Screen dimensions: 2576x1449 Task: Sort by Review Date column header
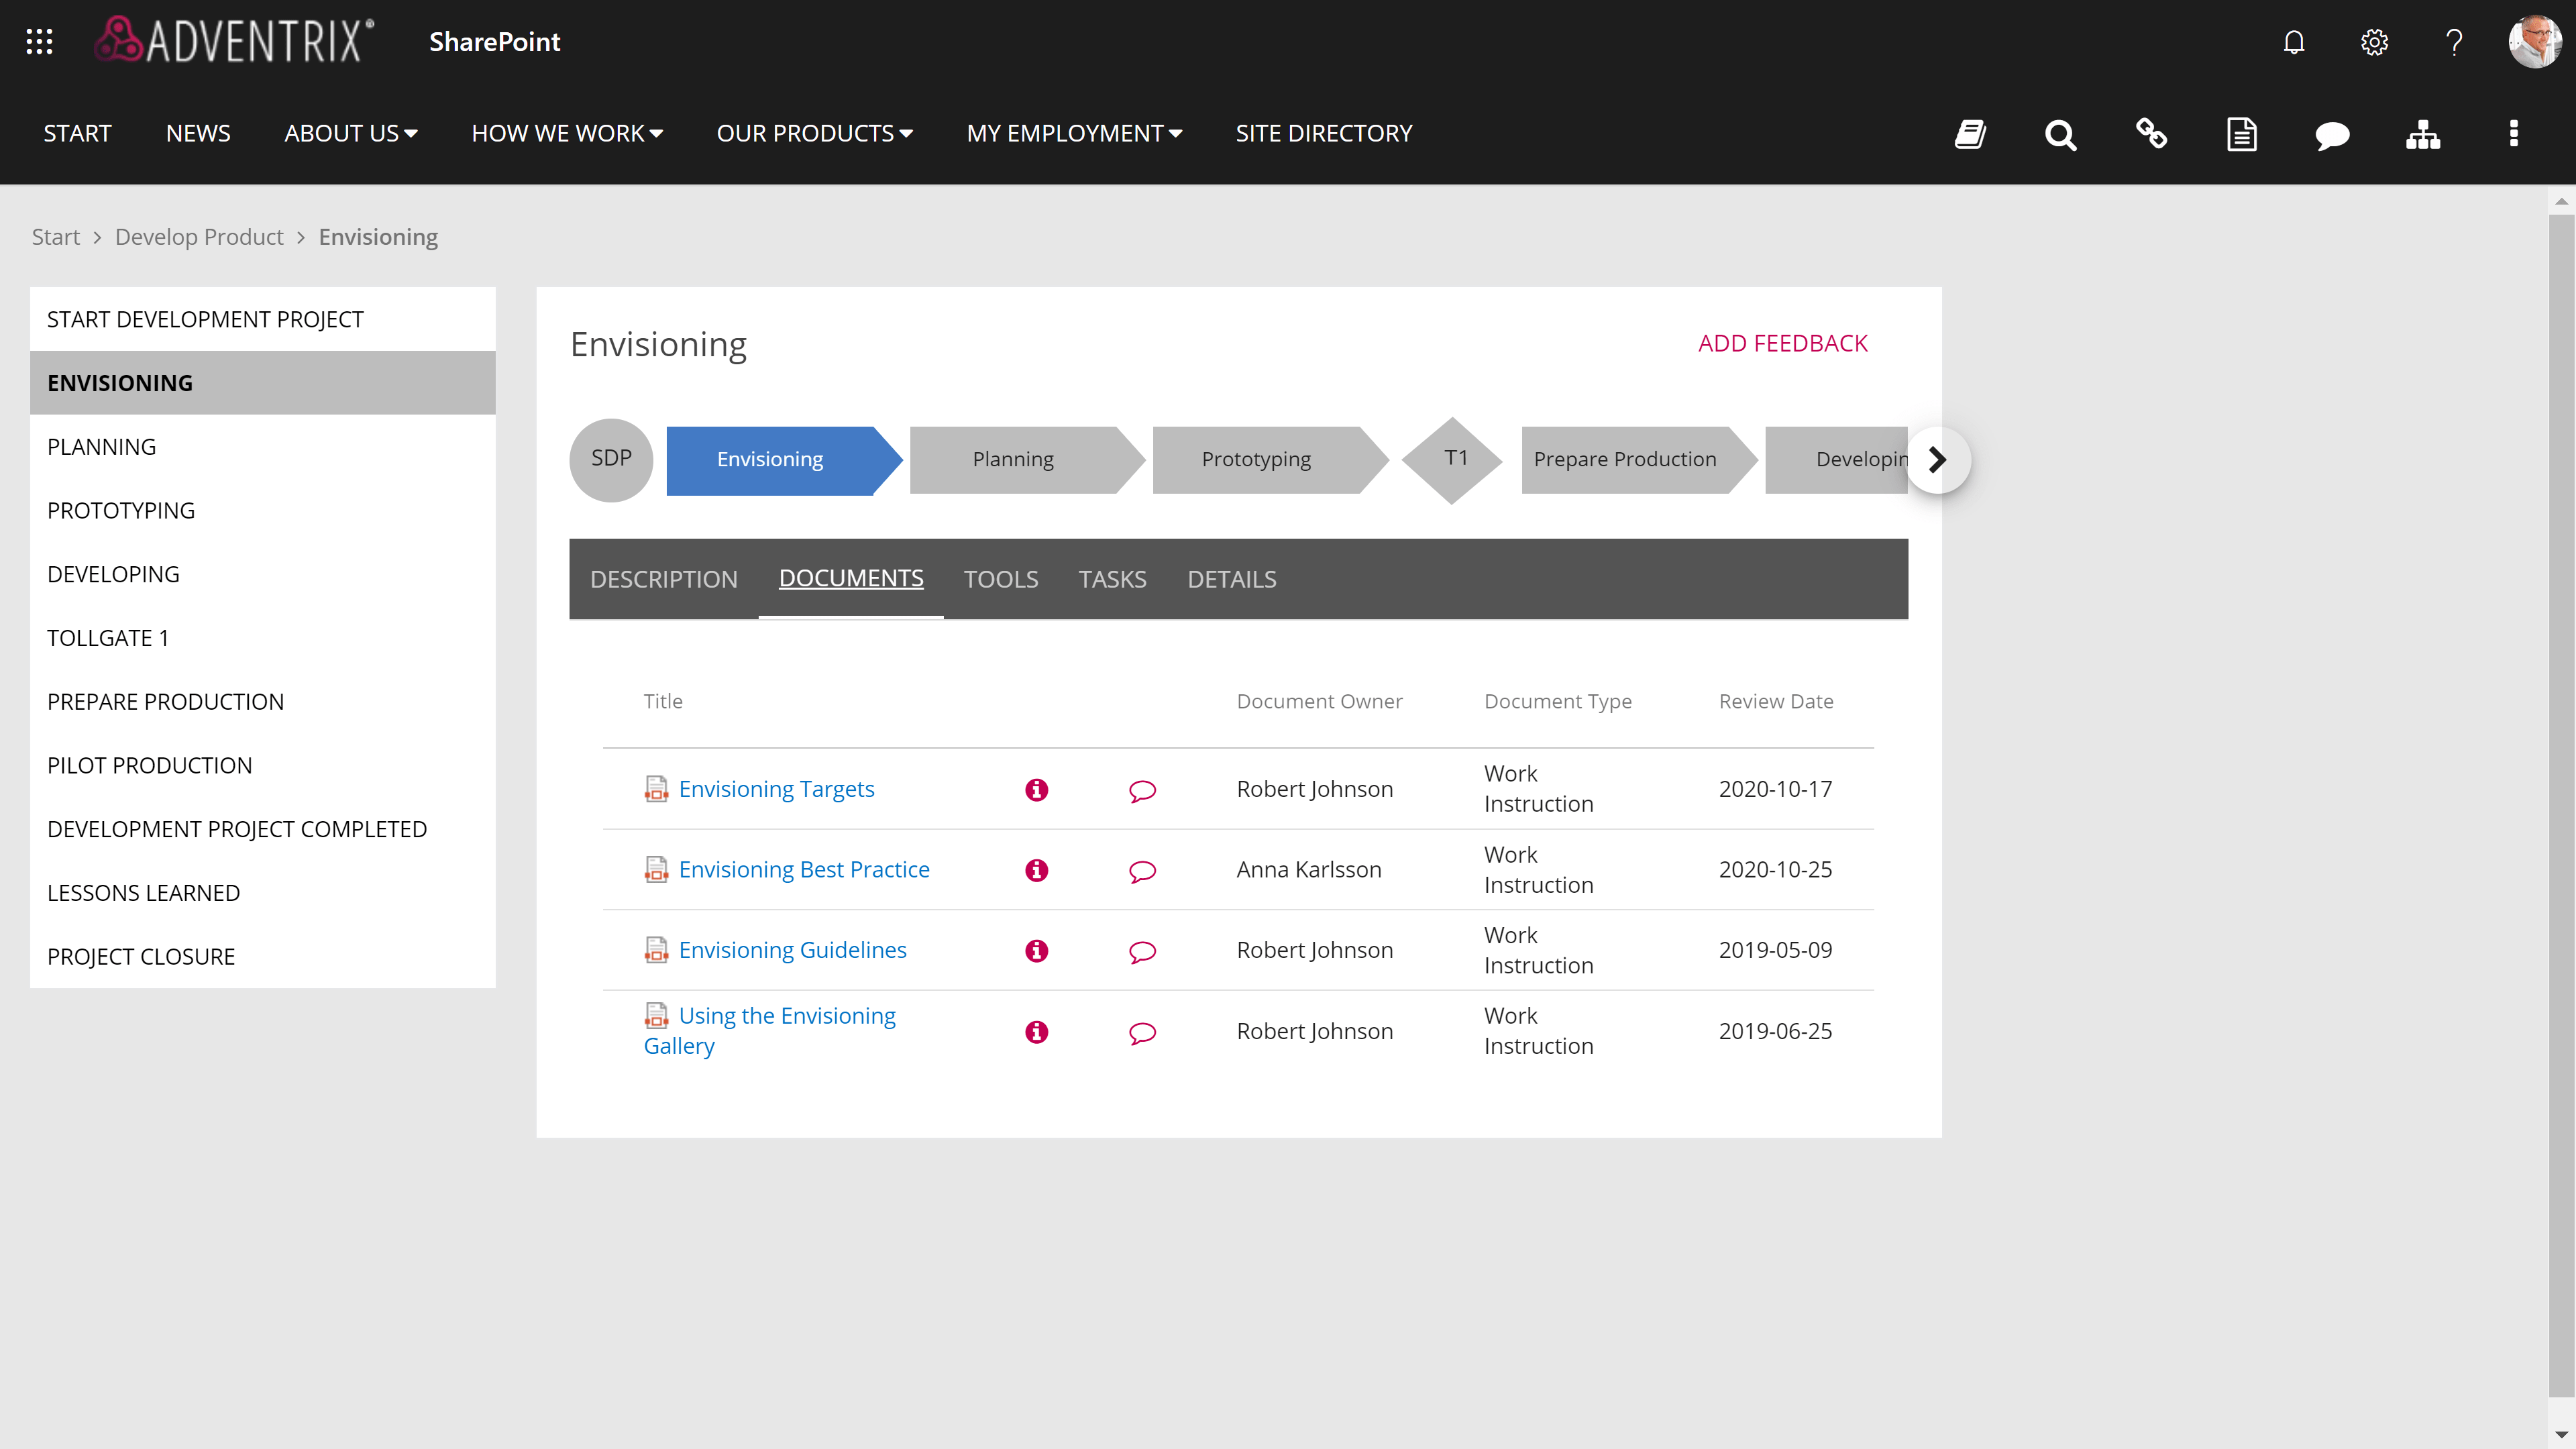(1776, 701)
